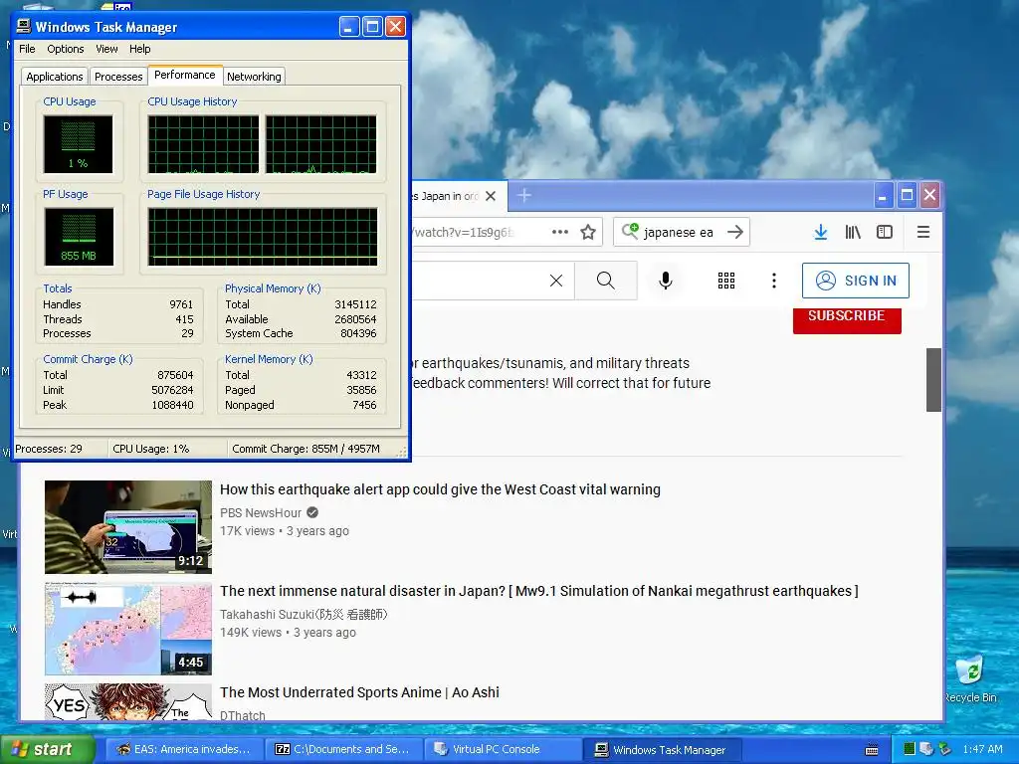Start voice search with microphone icon
This screenshot has height=764, width=1019.
point(666,281)
